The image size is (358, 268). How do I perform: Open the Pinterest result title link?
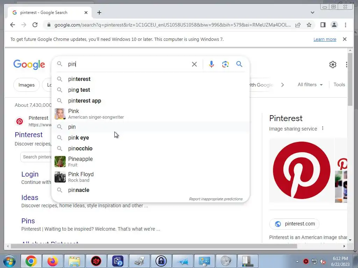[29, 135]
